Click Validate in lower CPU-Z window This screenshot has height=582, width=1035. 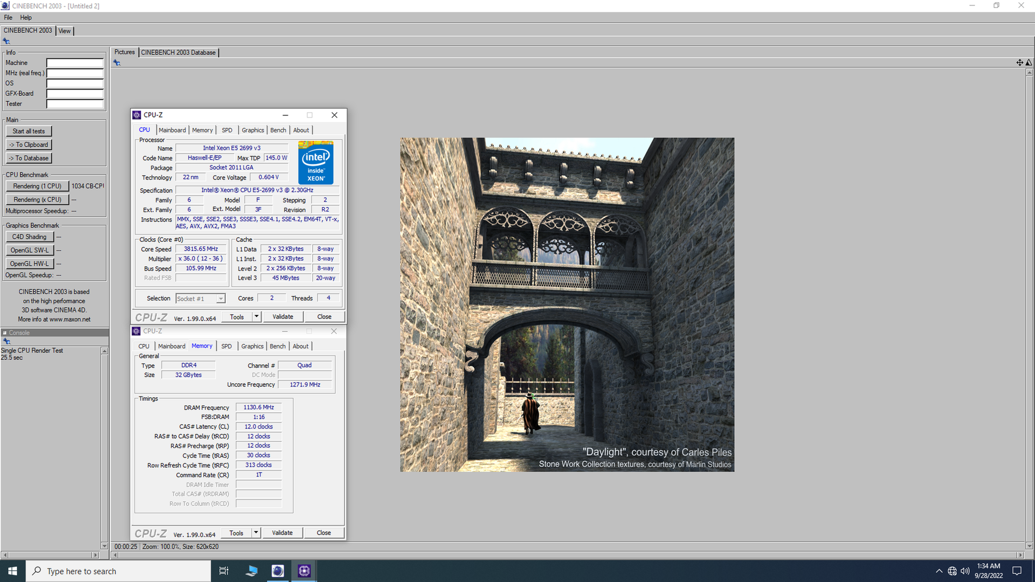pyautogui.click(x=282, y=533)
